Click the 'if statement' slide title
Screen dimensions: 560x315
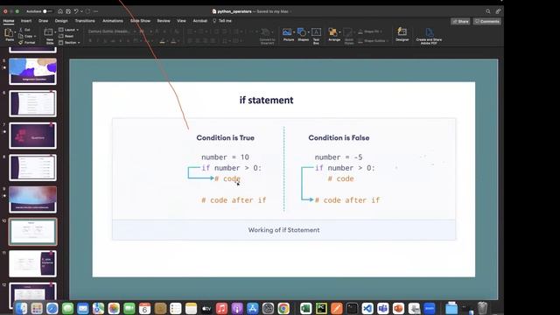[266, 101]
